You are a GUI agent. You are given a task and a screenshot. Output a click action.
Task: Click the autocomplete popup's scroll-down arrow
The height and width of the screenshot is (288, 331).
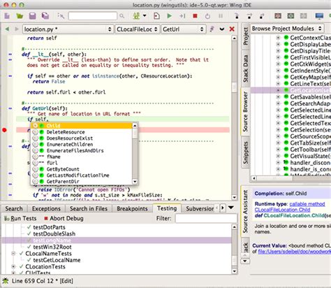[135, 182]
